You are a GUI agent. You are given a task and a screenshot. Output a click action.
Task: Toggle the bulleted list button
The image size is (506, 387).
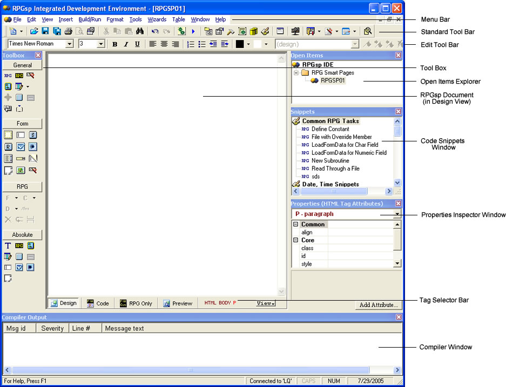202,44
